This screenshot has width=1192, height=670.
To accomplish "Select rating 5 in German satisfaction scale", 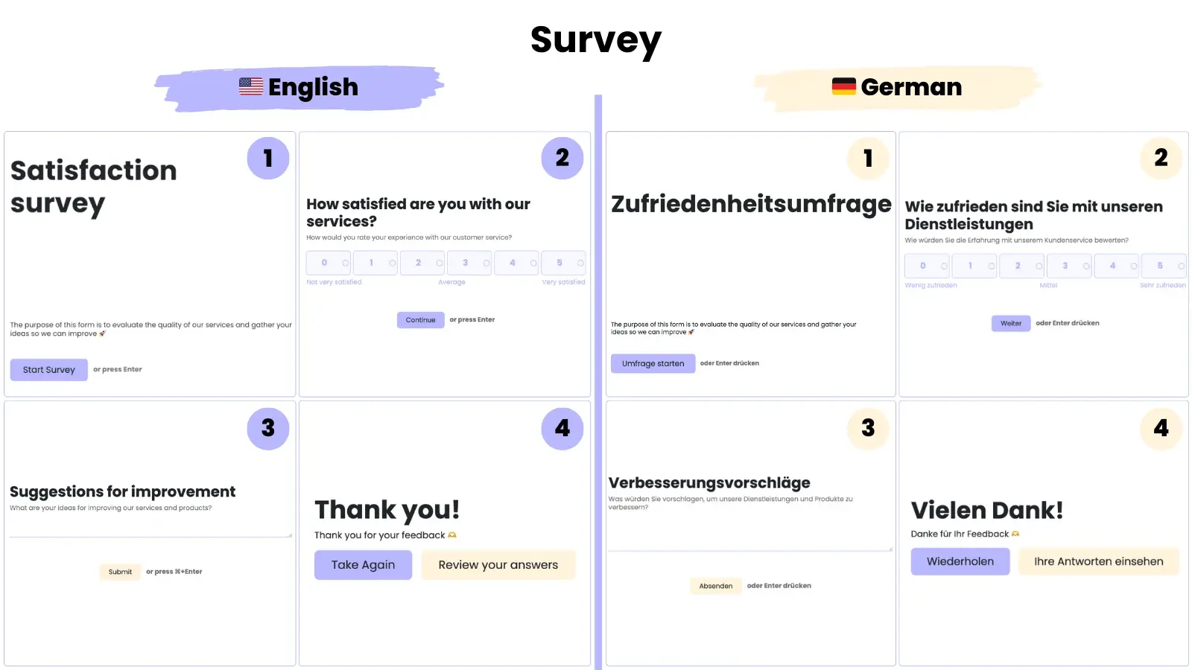I will click(1164, 266).
